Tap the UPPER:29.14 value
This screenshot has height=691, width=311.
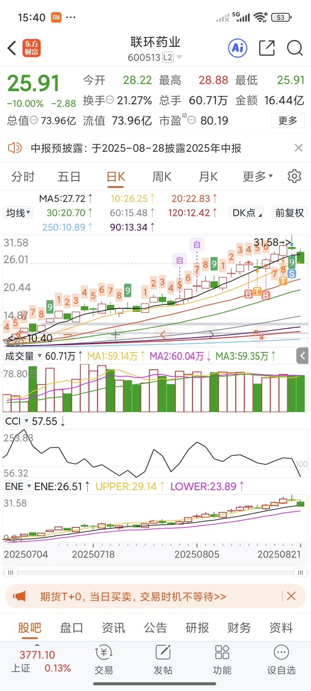pyautogui.click(x=130, y=486)
